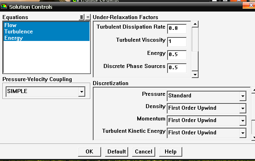Select Turbulence in Equations list
Screen dimensions: 255x161
coord(47,31)
